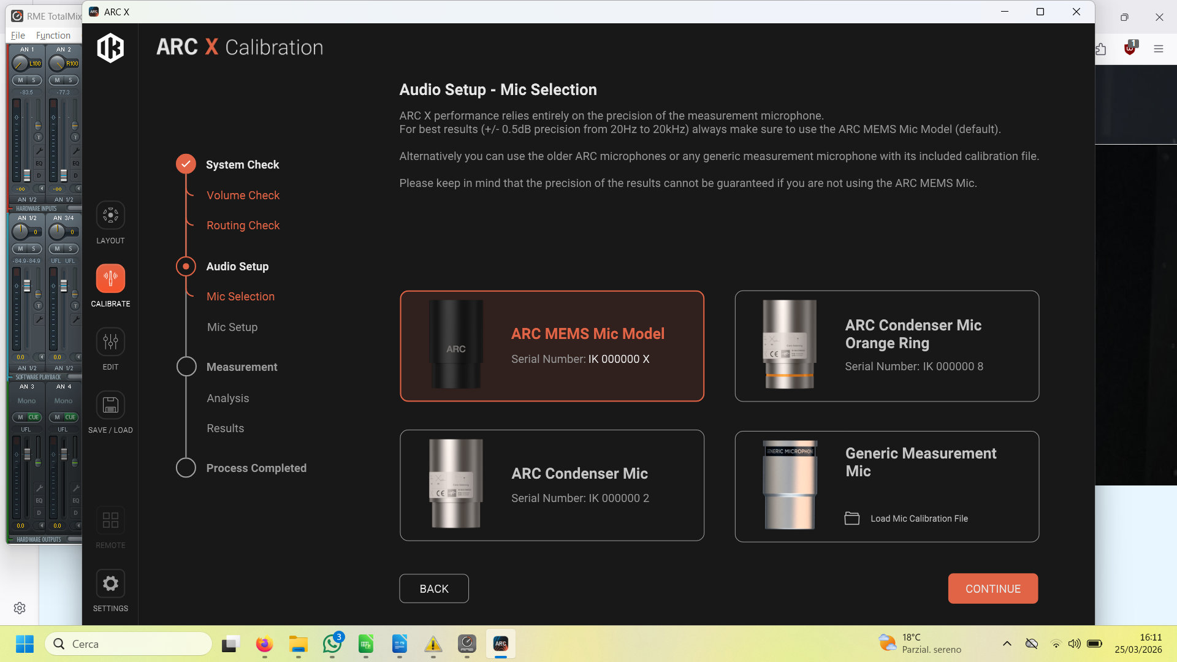Click the AN 1 pan knob in TotalMix
This screenshot has height=662, width=1177.
(x=20, y=63)
